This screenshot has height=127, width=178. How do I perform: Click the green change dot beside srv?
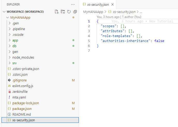pyautogui.click(x=73, y=63)
